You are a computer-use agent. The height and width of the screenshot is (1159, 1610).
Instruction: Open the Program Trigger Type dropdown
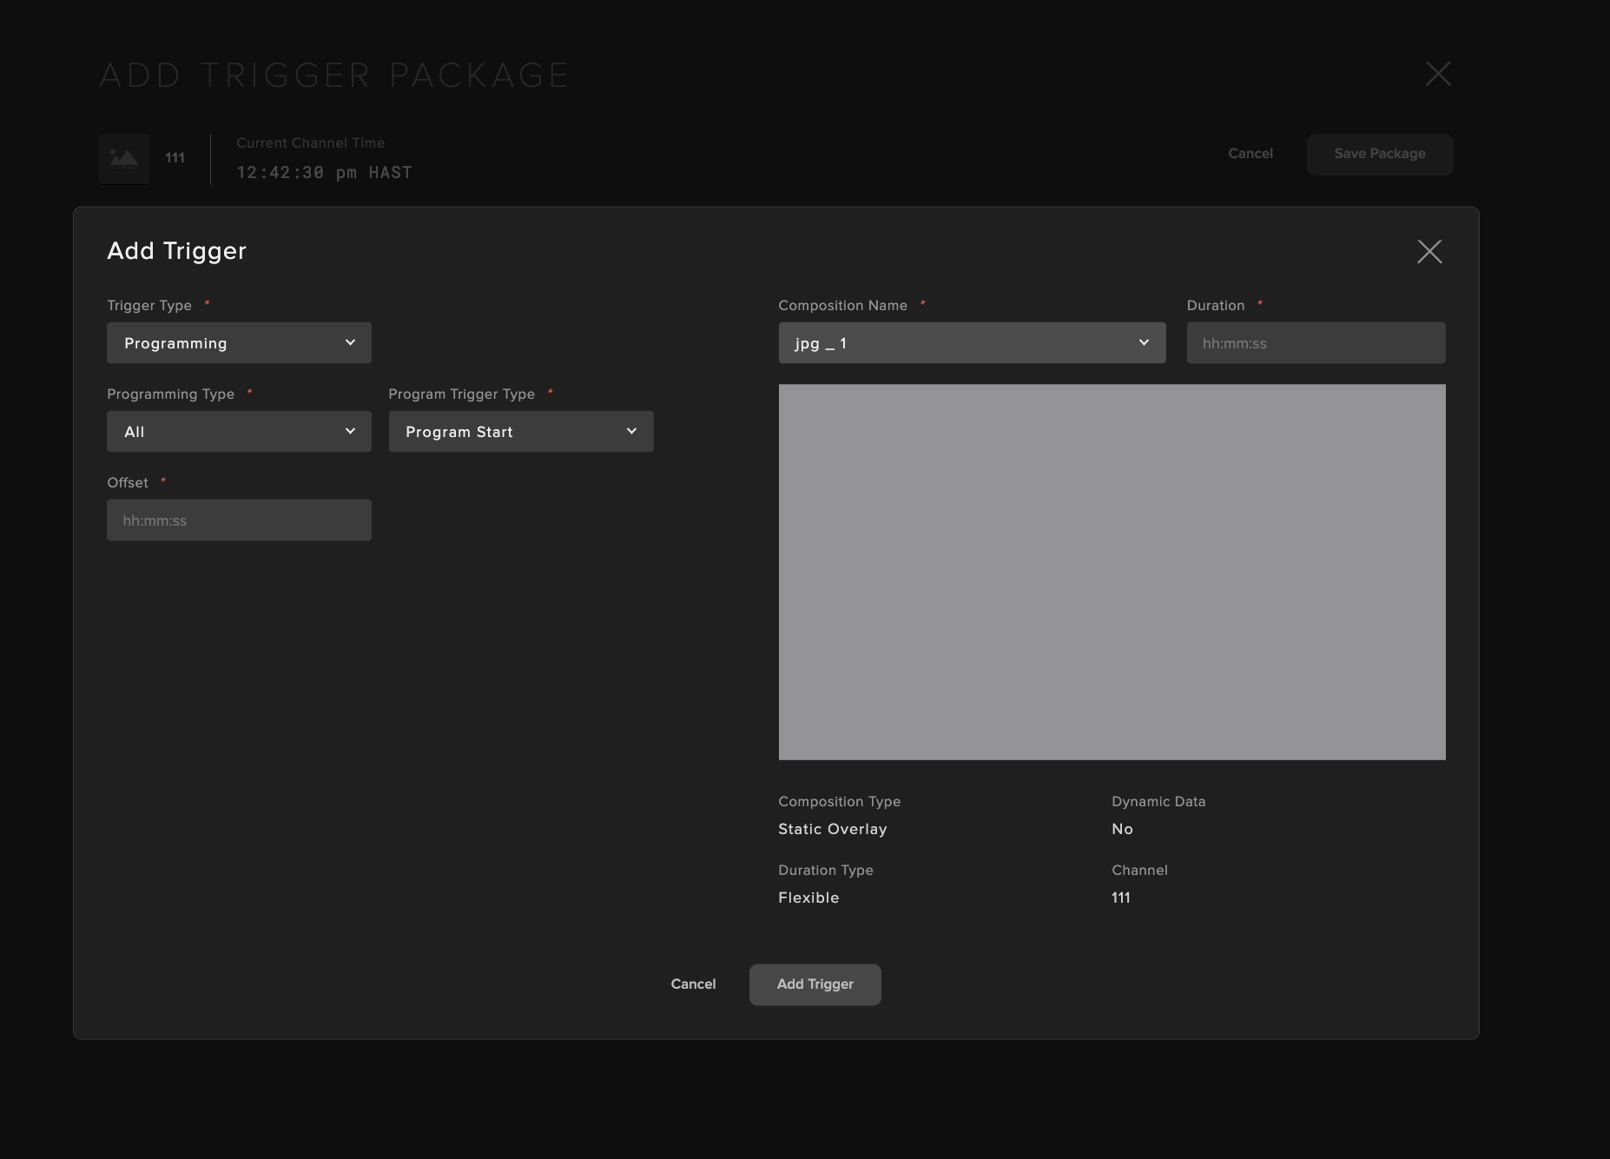coord(520,432)
